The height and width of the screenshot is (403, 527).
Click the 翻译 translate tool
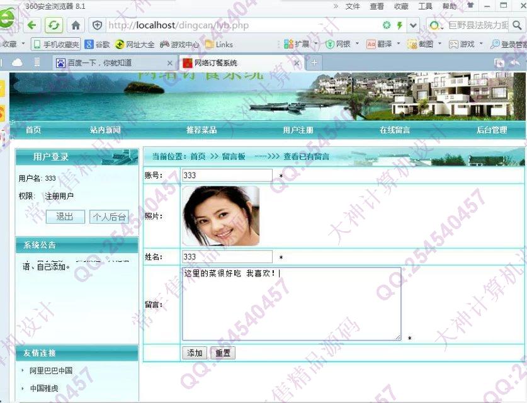[380, 44]
